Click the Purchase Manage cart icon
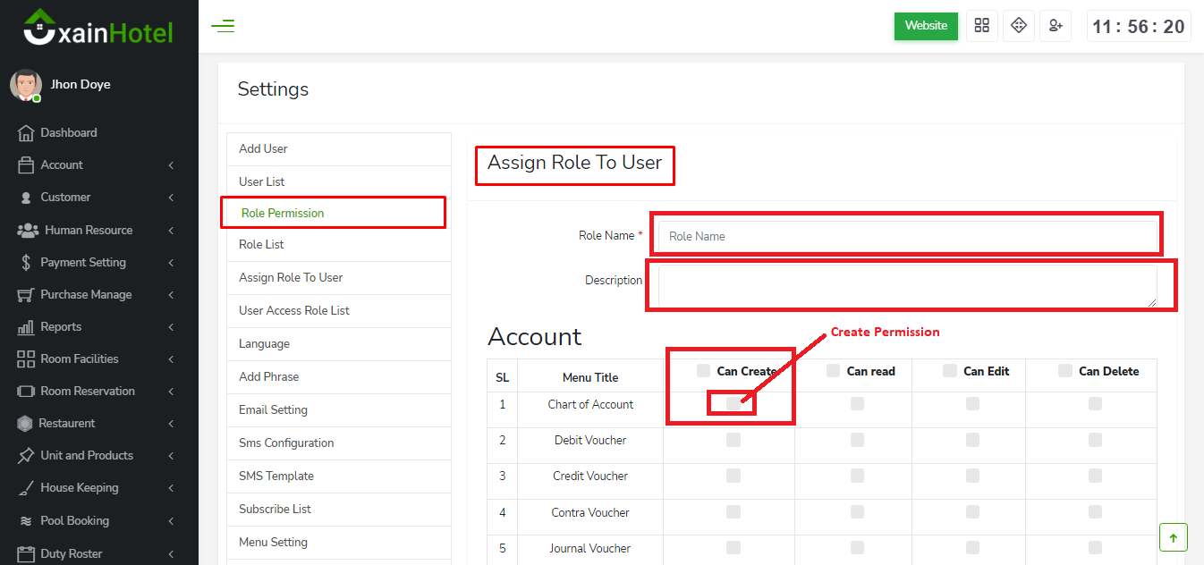 [26, 295]
